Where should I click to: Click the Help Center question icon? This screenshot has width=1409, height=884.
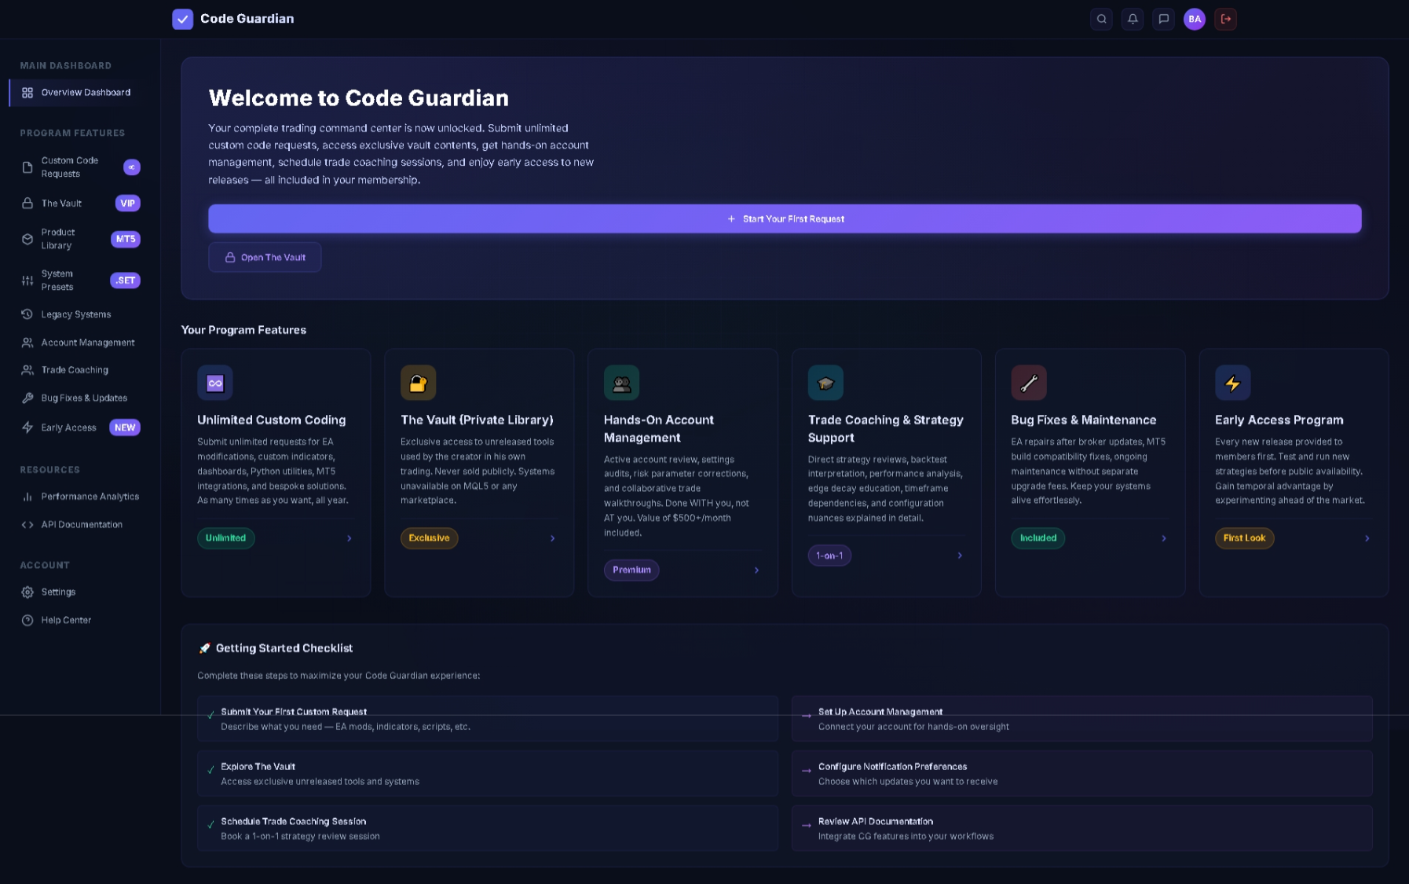[27, 620]
